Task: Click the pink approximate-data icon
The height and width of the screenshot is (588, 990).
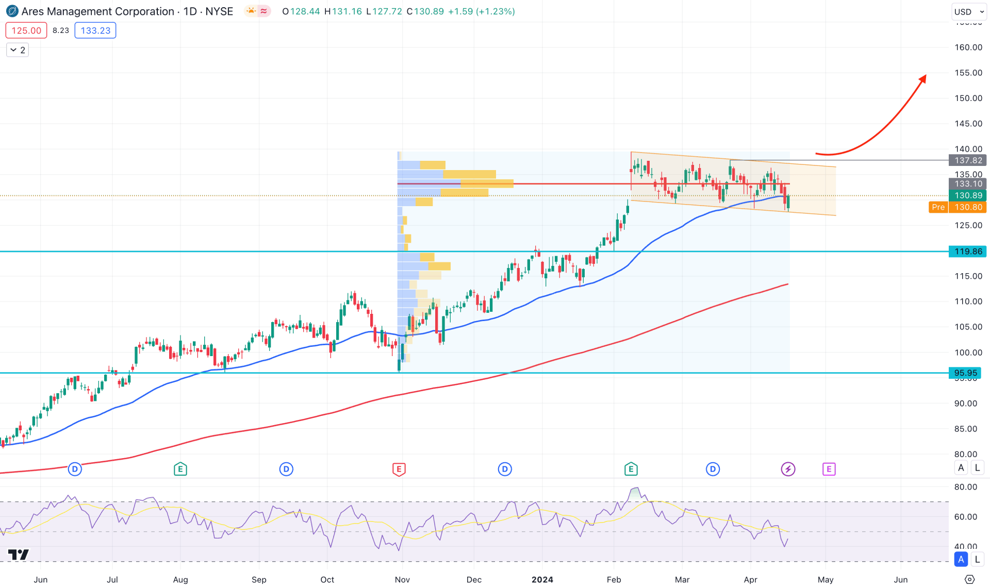Action: (x=264, y=11)
